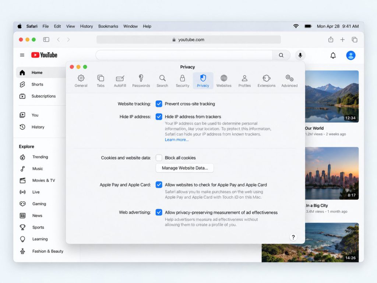Open the YouTube hamburger menu
This screenshot has height=283, width=377.
point(22,55)
